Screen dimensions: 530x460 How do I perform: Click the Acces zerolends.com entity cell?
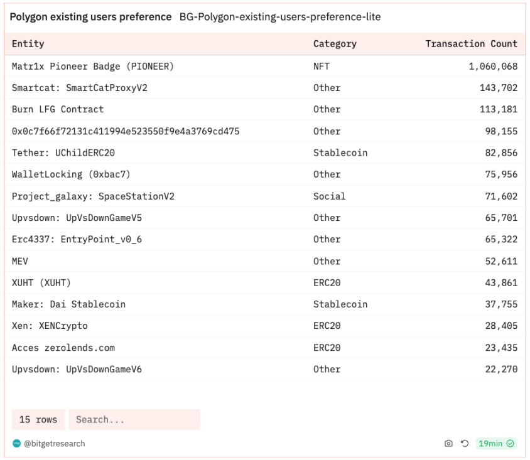pos(63,348)
